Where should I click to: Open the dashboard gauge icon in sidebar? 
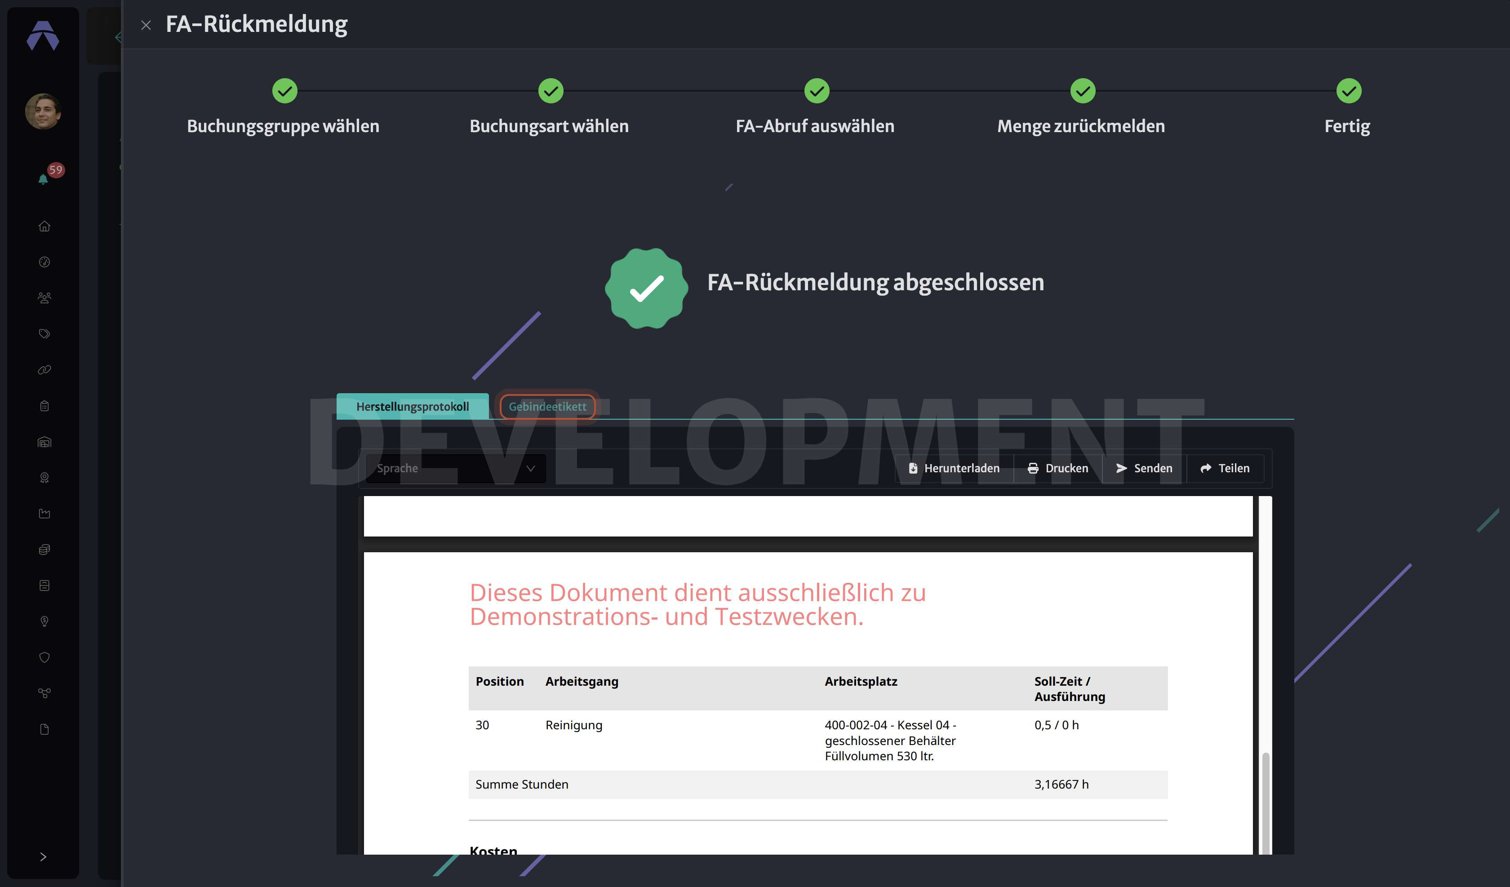coord(44,262)
